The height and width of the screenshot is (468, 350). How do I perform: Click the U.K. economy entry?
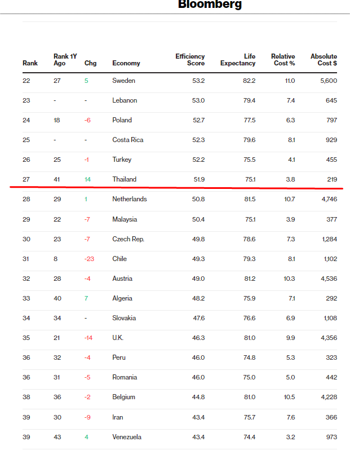coord(118,338)
